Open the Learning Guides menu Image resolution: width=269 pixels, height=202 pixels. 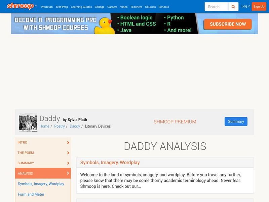81,7
